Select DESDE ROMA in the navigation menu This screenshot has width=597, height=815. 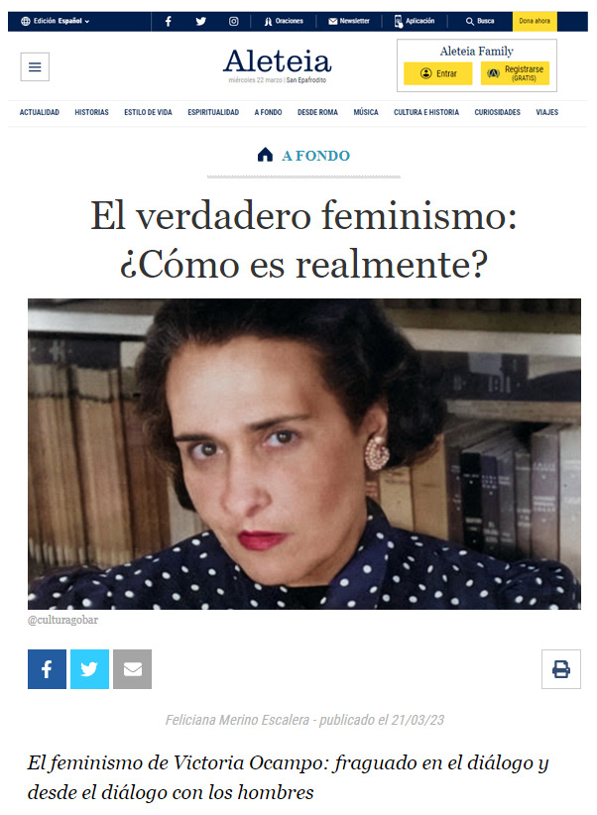pyautogui.click(x=317, y=112)
